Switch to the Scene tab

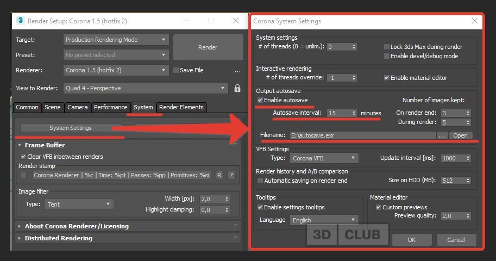point(53,107)
